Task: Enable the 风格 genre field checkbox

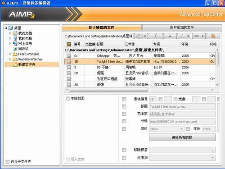Action: click(x=124, y=129)
